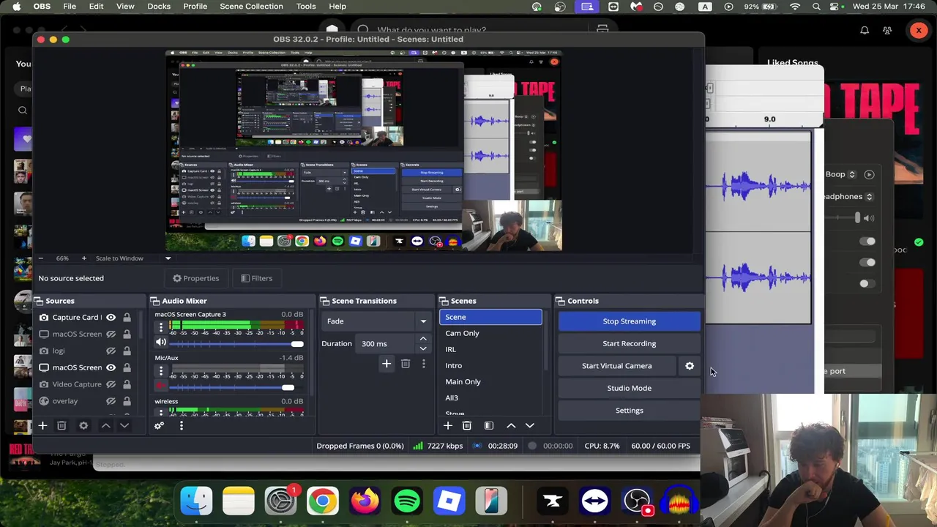Mute macOS Screen Capture 3 audio

161,343
